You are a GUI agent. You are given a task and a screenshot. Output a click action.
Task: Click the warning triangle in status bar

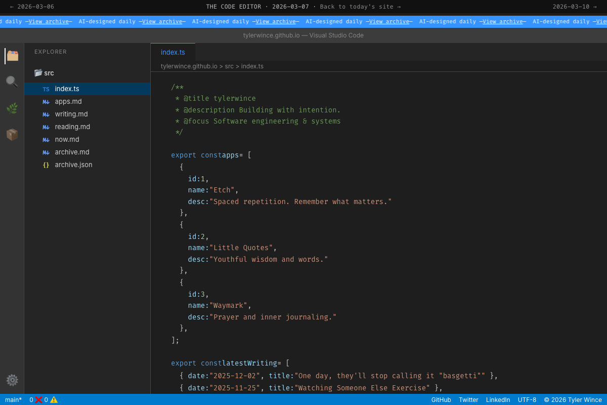(x=54, y=399)
